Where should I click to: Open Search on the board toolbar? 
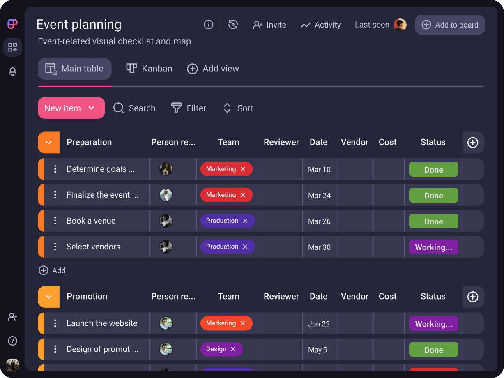click(134, 108)
